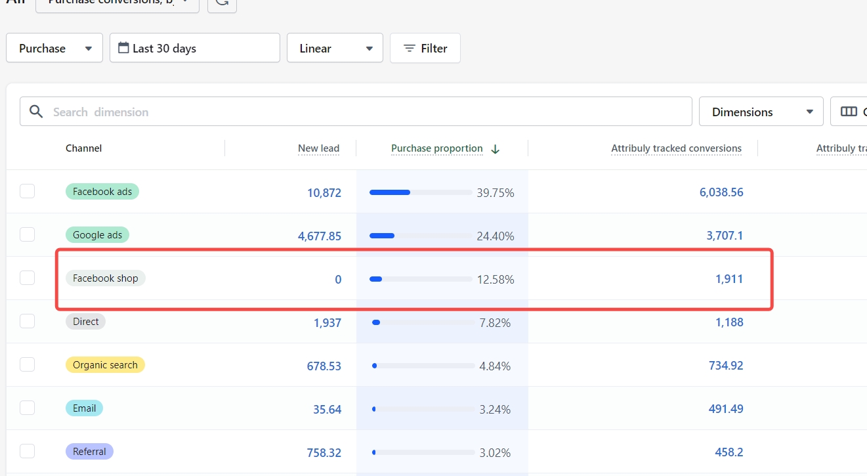Sort by the New lead column header

point(318,148)
